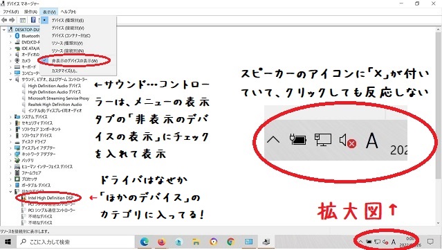Select the ソフトウェア コンポーネント row
The height and width of the screenshot is (250, 442).
coord(41,130)
